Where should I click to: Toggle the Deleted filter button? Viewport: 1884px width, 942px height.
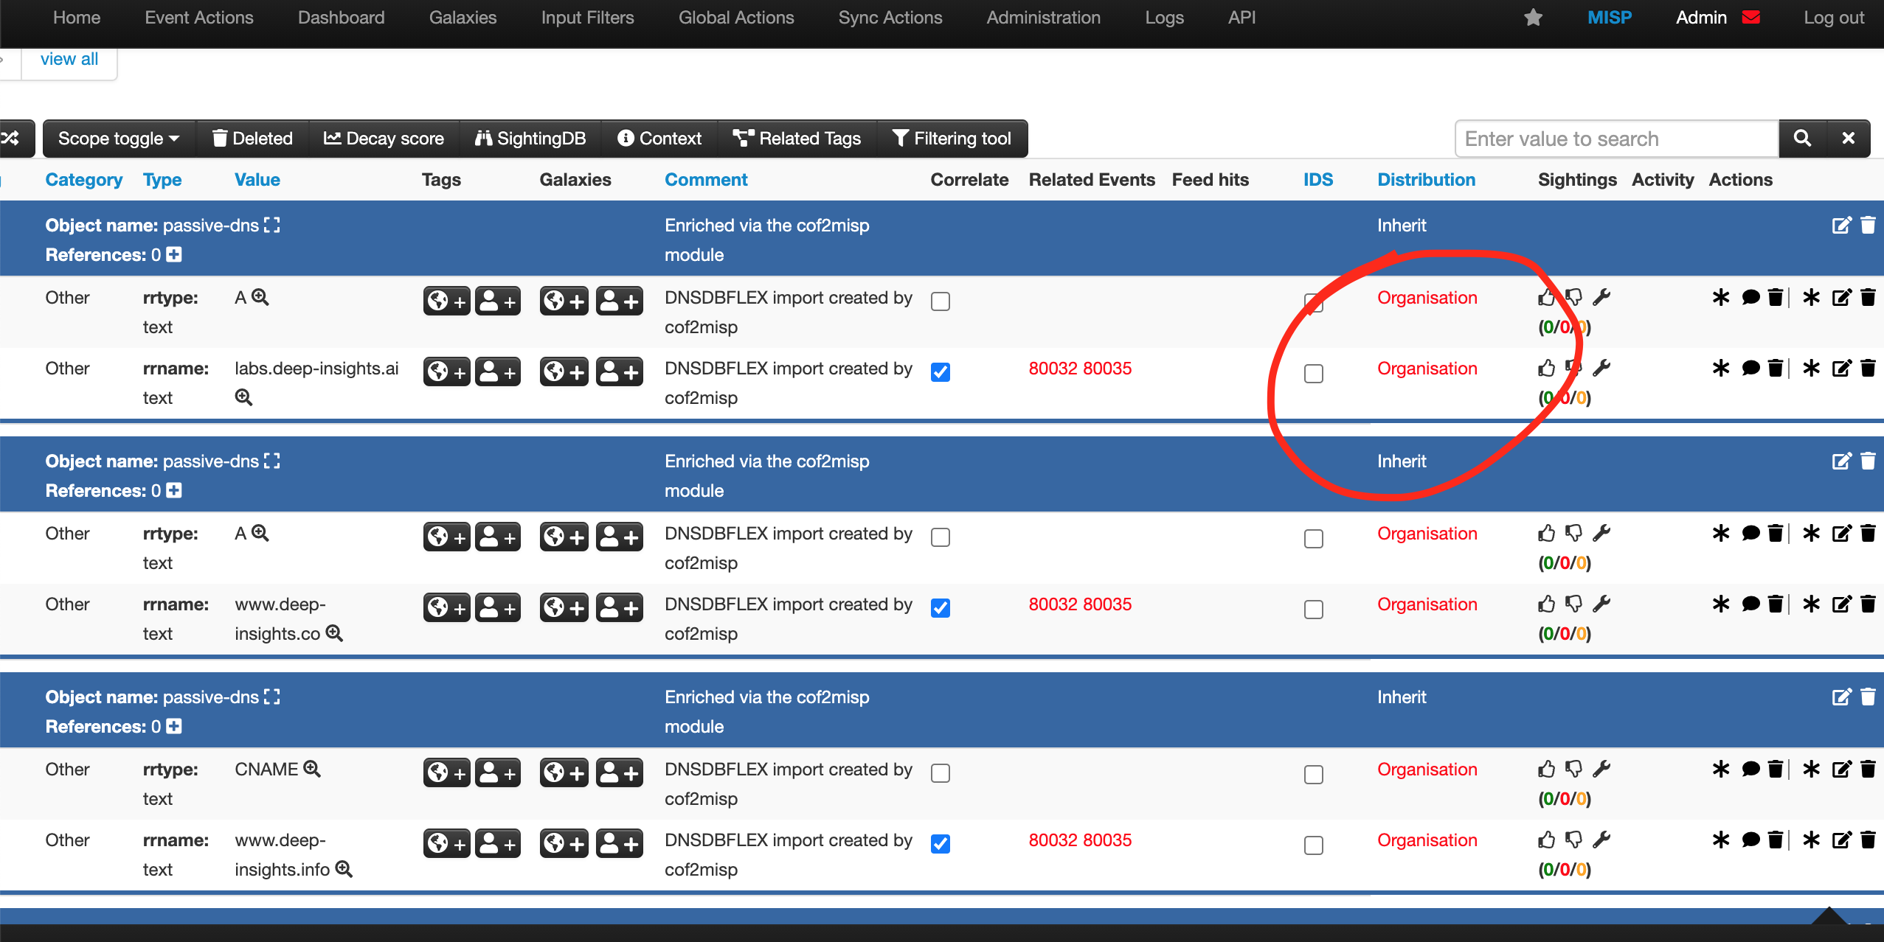pos(253,139)
